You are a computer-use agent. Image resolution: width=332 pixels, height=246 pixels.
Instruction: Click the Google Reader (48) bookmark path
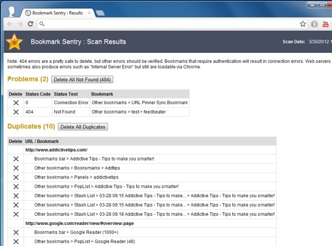click(85, 241)
